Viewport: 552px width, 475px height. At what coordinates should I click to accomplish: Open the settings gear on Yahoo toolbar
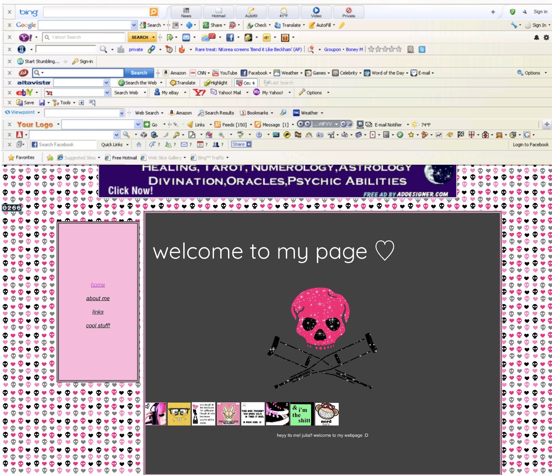(x=546, y=37)
